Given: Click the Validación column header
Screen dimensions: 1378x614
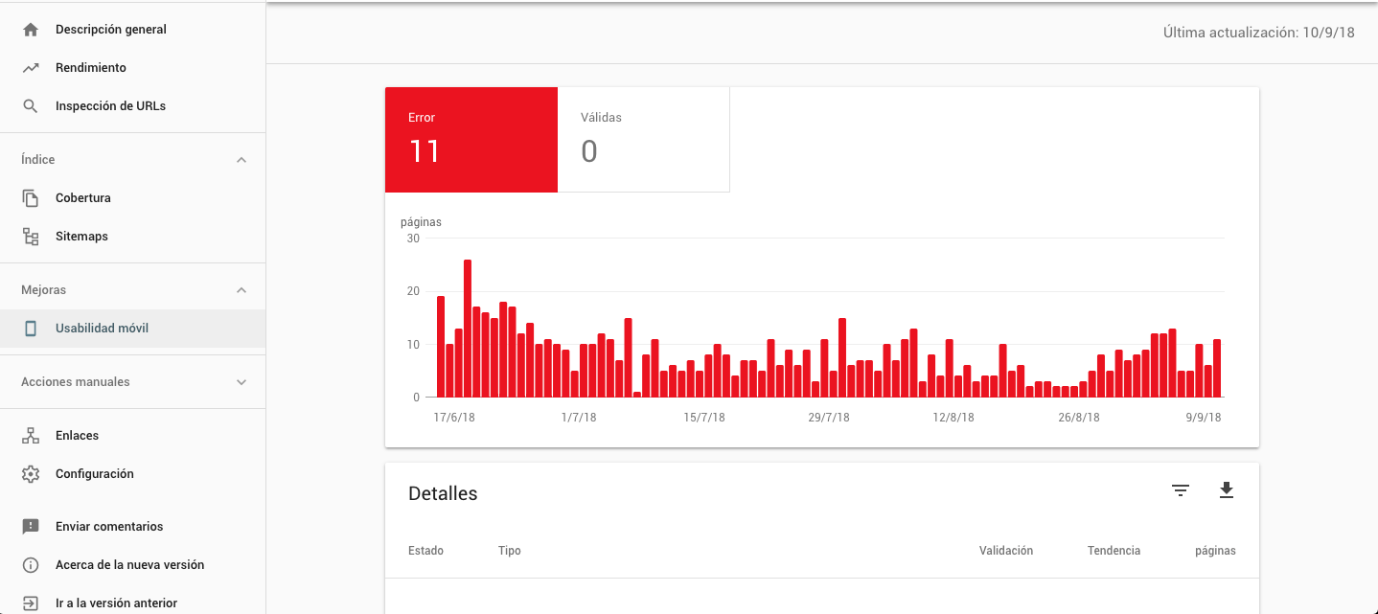Looking at the screenshot, I should coord(1006,551).
